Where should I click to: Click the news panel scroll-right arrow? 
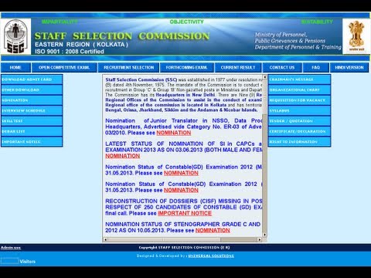point(260,239)
